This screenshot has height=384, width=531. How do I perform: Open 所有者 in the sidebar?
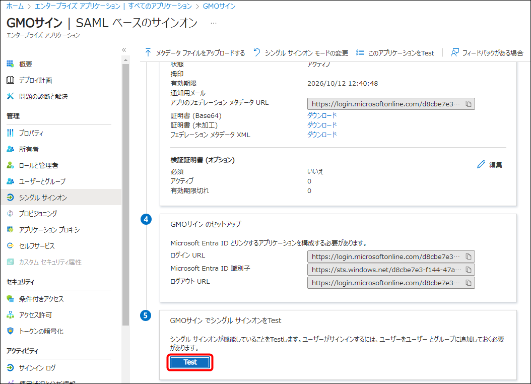click(x=29, y=149)
